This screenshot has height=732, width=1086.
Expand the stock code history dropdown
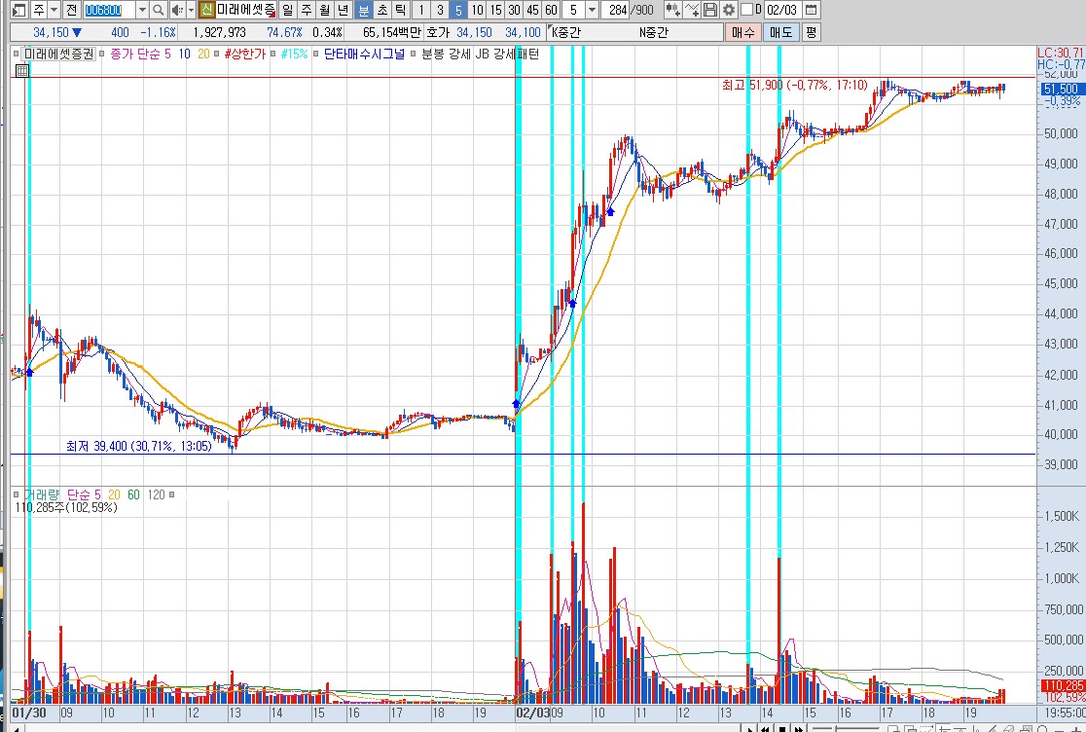142,10
